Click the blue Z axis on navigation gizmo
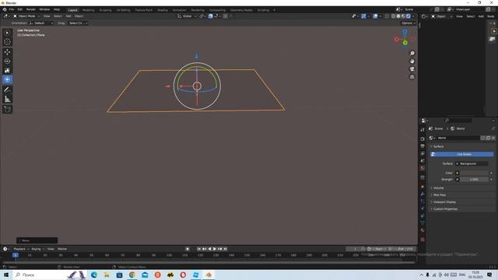 click(x=405, y=32)
